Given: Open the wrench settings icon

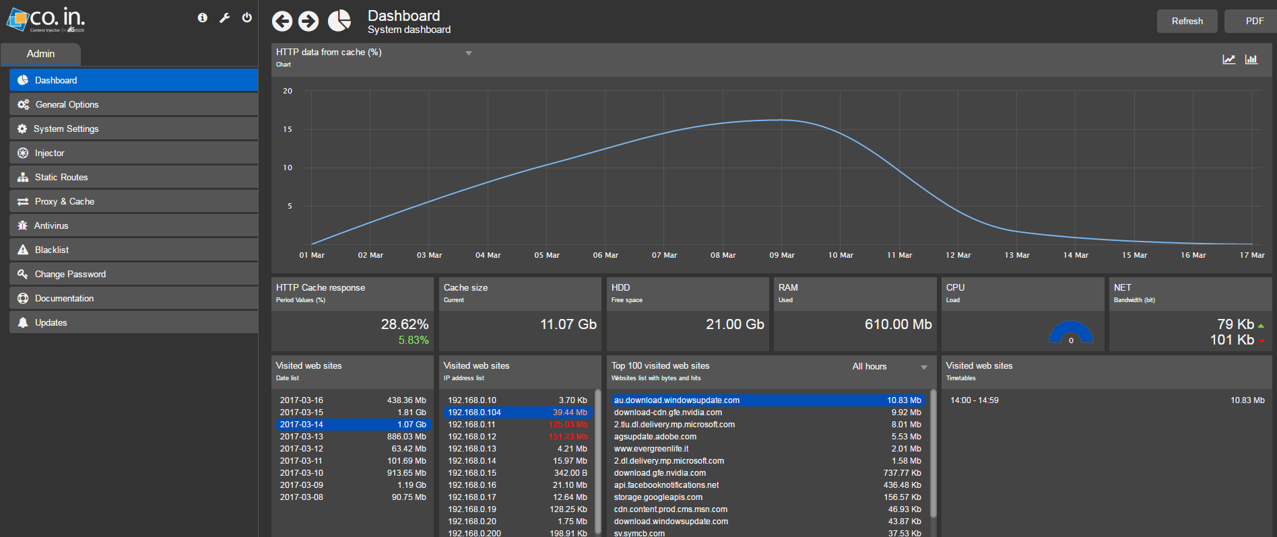Looking at the screenshot, I should tap(224, 18).
